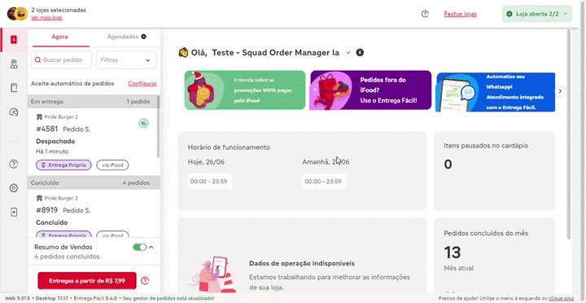
Task: Click the info icon beside store name
Action: click(360, 52)
